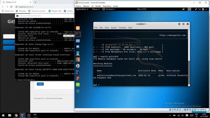
Task: Open LinkedIn bookmark
Action: coord(68,11)
